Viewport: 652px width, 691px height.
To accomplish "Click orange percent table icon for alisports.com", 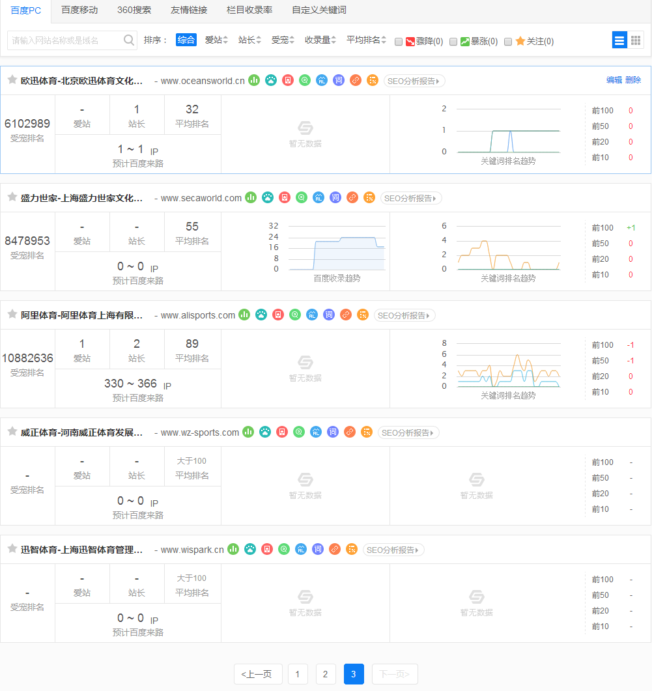I will tap(363, 315).
